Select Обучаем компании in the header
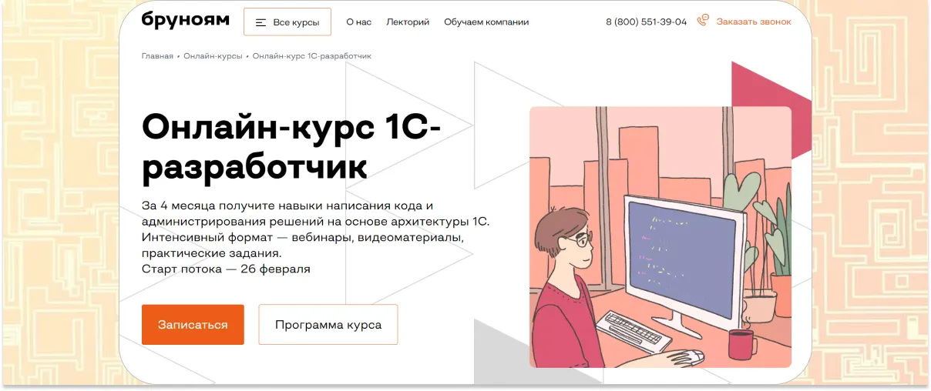This screenshot has width=931, height=391. click(x=486, y=22)
